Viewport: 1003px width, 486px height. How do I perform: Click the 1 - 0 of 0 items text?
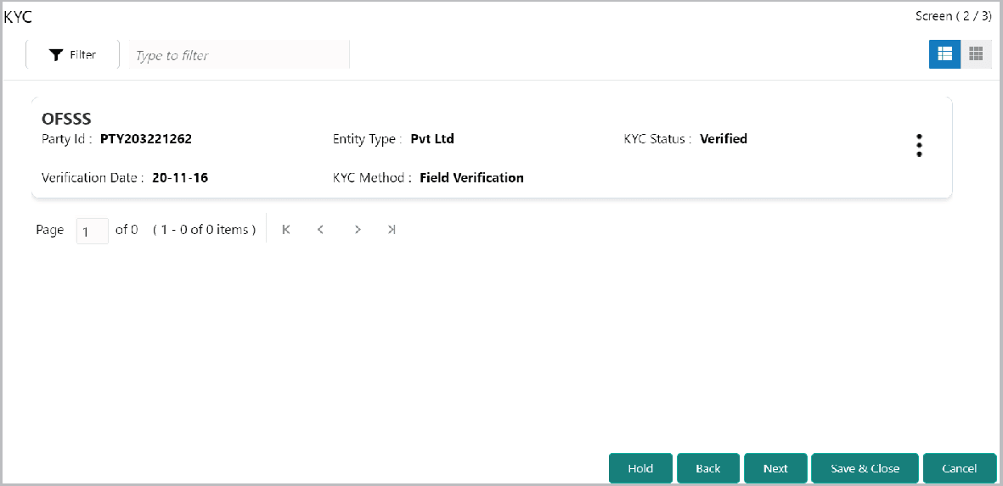(205, 230)
